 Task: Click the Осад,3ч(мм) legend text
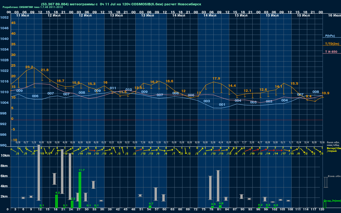(332, 200)
